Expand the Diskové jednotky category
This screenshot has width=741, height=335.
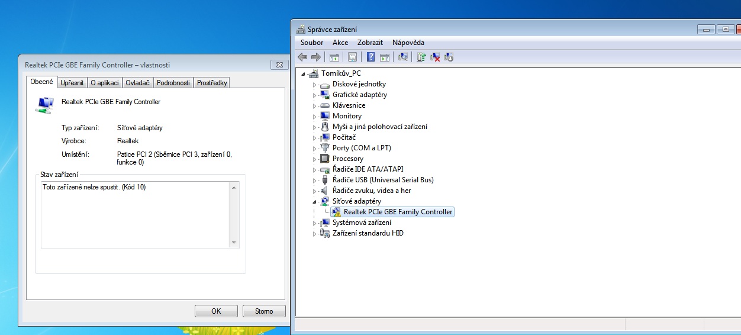[x=315, y=84]
